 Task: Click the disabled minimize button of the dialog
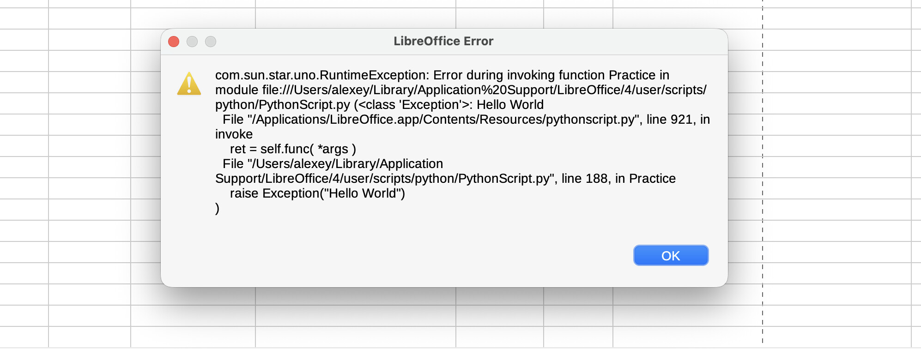192,42
